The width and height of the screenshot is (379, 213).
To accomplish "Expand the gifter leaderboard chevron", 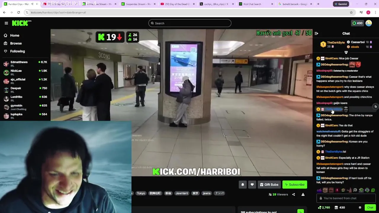I will (346, 52).
